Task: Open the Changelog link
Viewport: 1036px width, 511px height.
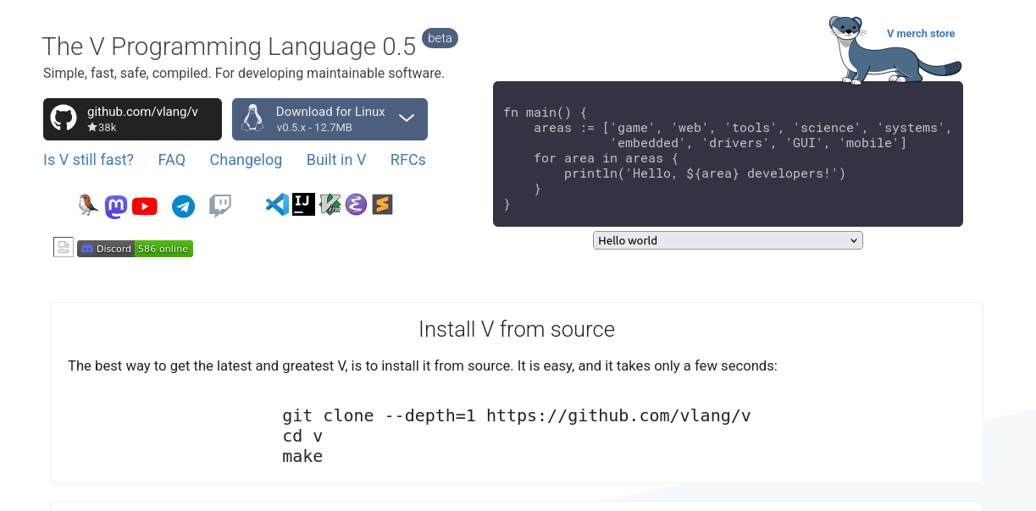Action: click(246, 160)
